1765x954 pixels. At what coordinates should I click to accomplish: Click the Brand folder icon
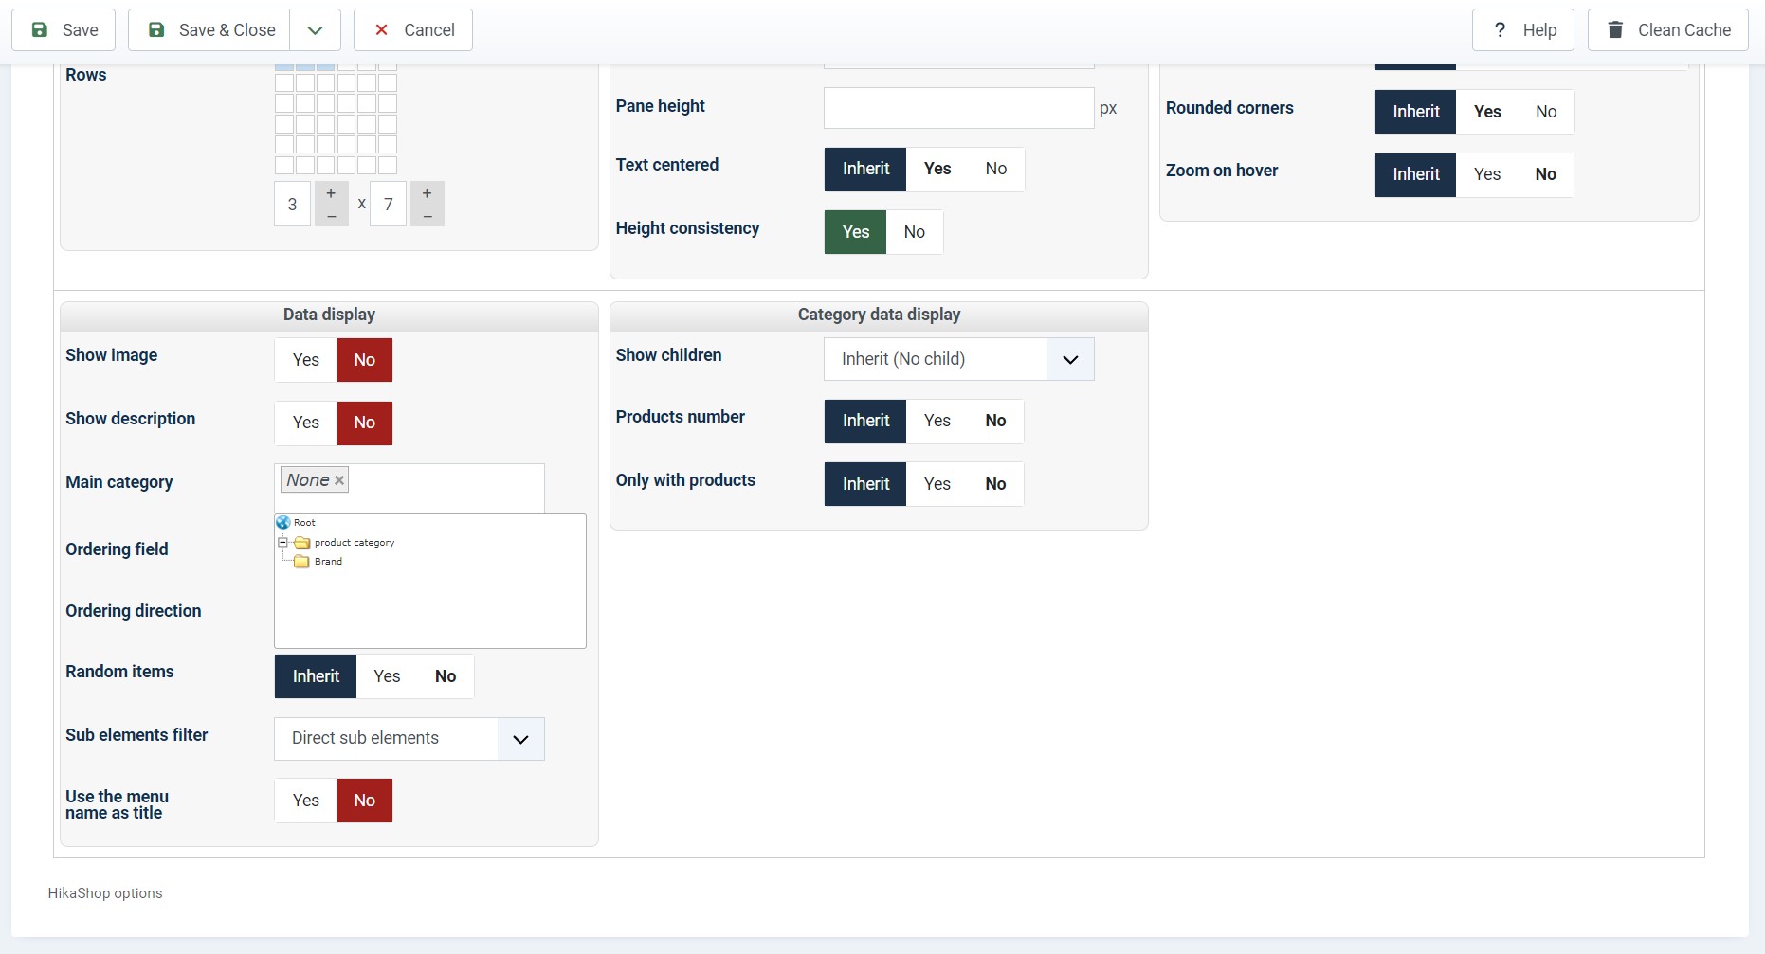[x=301, y=562]
